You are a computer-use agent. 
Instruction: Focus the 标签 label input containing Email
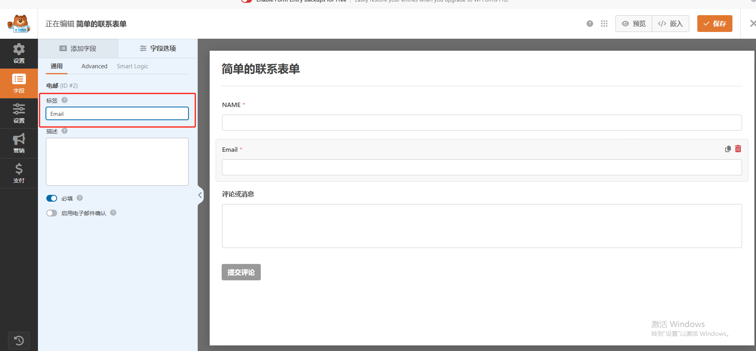[117, 113]
